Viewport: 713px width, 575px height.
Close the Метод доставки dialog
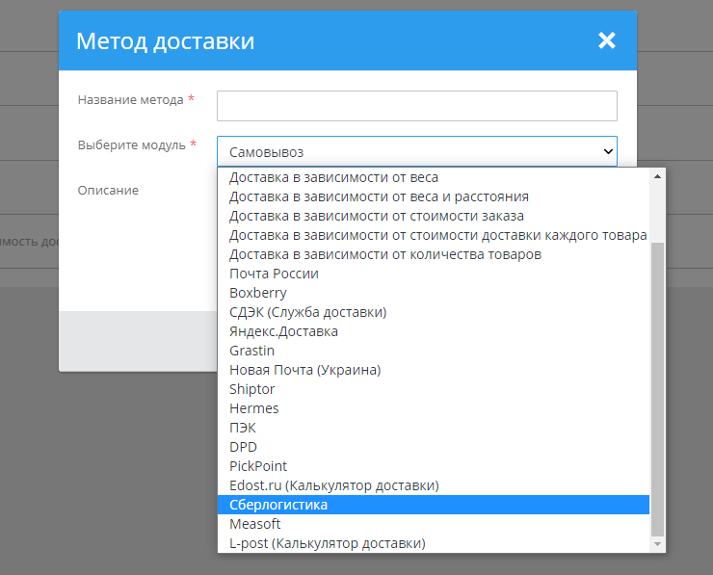click(606, 40)
